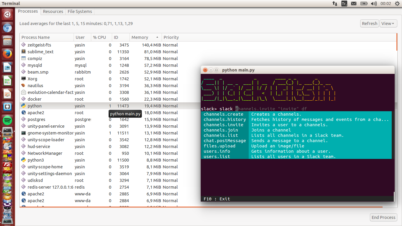Click the terminal window's right scrollbar

[x=394, y=197]
